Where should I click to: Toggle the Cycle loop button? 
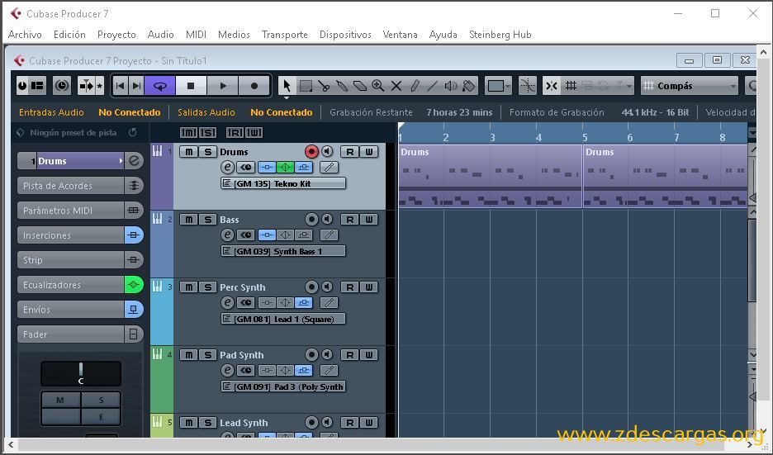[159, 86]
